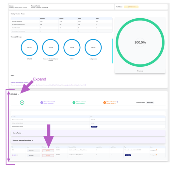This screenshot has height=169, width=174.
Task: Open the blue View list button in CRP flags
Action: tap(128, 155)
